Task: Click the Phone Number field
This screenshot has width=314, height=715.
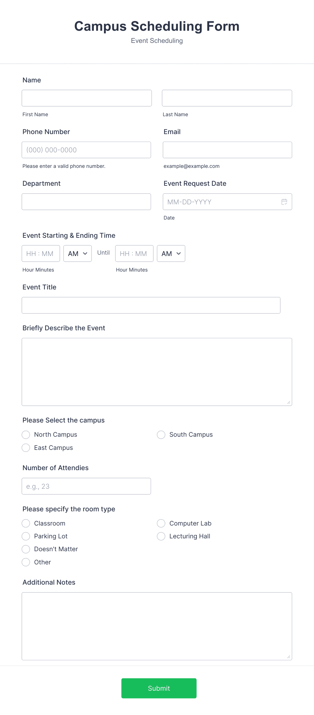Action: pyautogui.click(x=86, y=150)
